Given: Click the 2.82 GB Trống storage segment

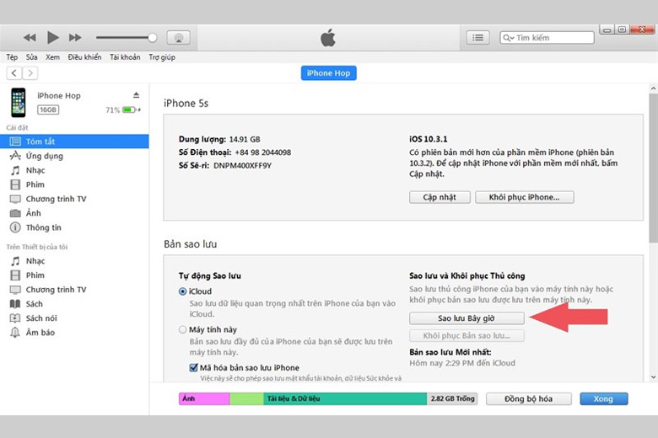Looking at the screenshot, I should (x=452, y=398).
